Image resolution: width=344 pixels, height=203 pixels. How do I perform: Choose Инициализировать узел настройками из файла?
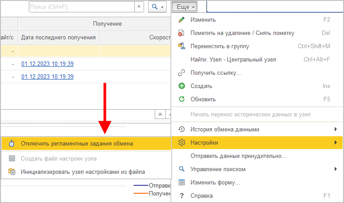pyautogui.click(x=82, y=172)
